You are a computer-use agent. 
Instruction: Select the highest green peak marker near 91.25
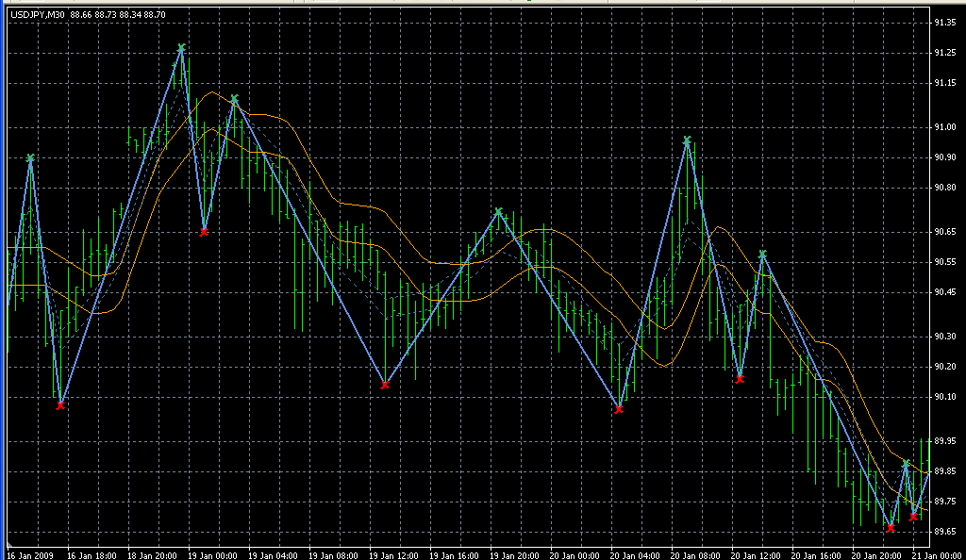181,48
